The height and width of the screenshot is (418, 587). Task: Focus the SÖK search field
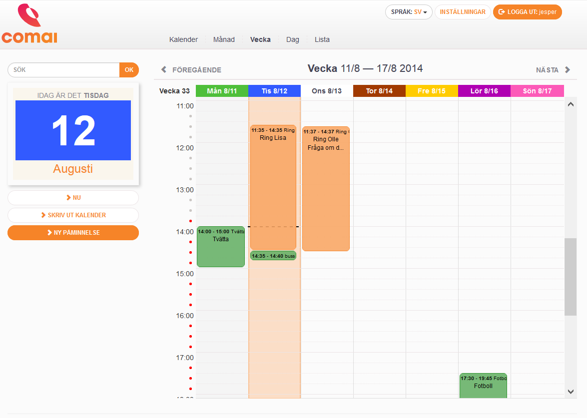pos(63,70)
